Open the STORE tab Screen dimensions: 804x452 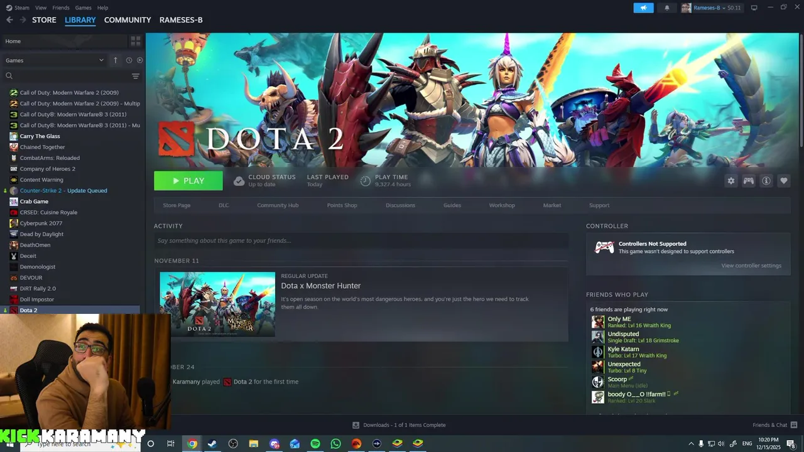[44, 20]
